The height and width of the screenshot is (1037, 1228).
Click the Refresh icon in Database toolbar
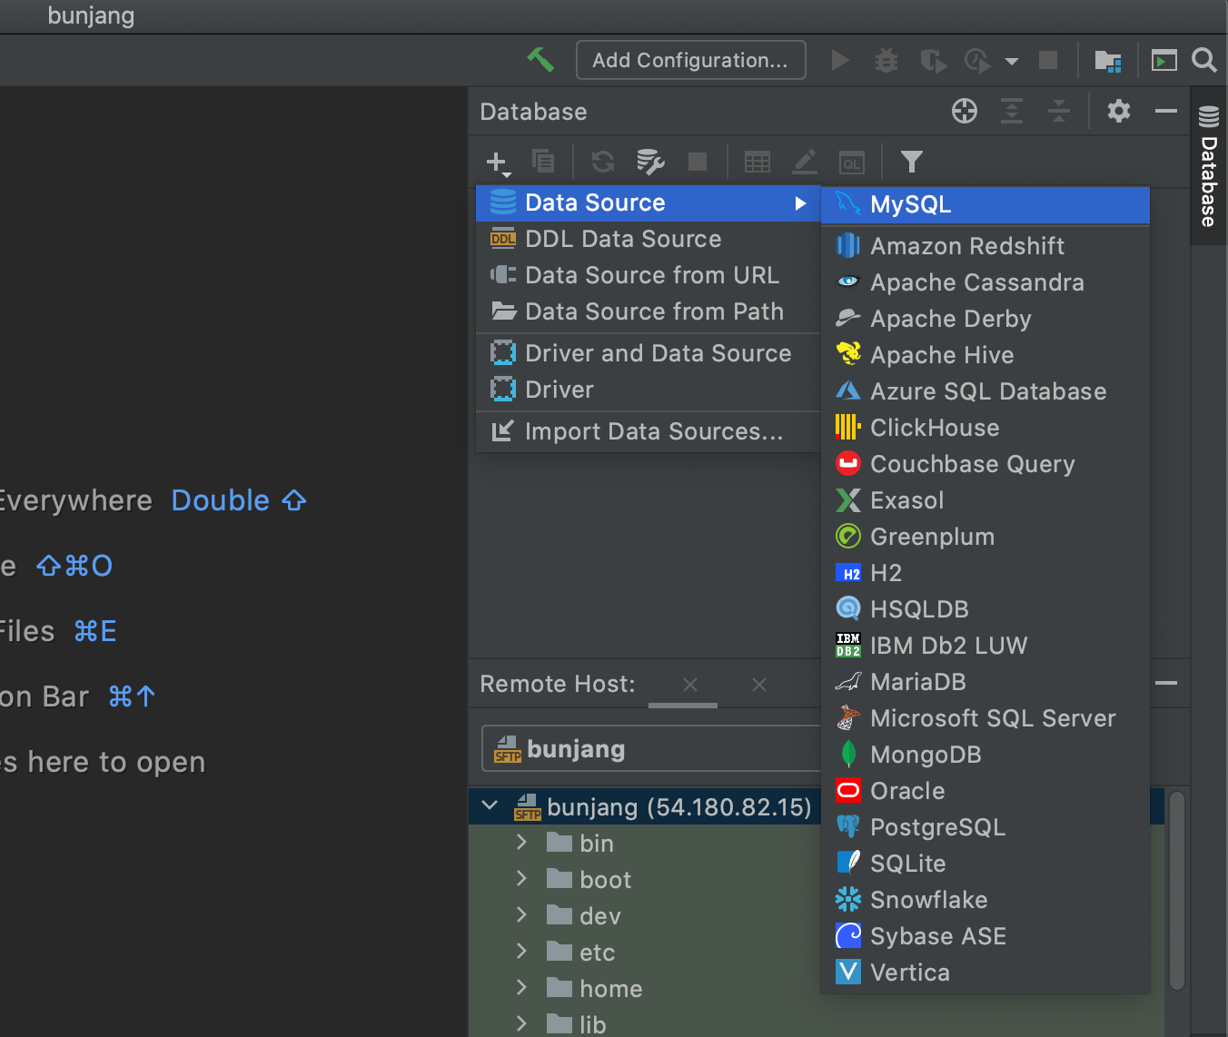point(603,162)
